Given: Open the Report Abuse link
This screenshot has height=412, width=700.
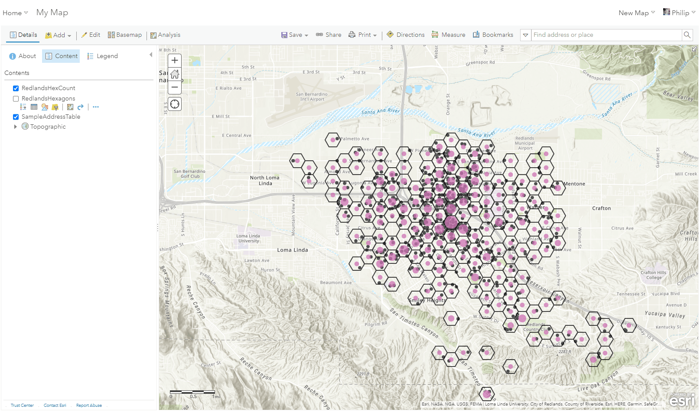Looking at the screenshot, I should 89,406.
